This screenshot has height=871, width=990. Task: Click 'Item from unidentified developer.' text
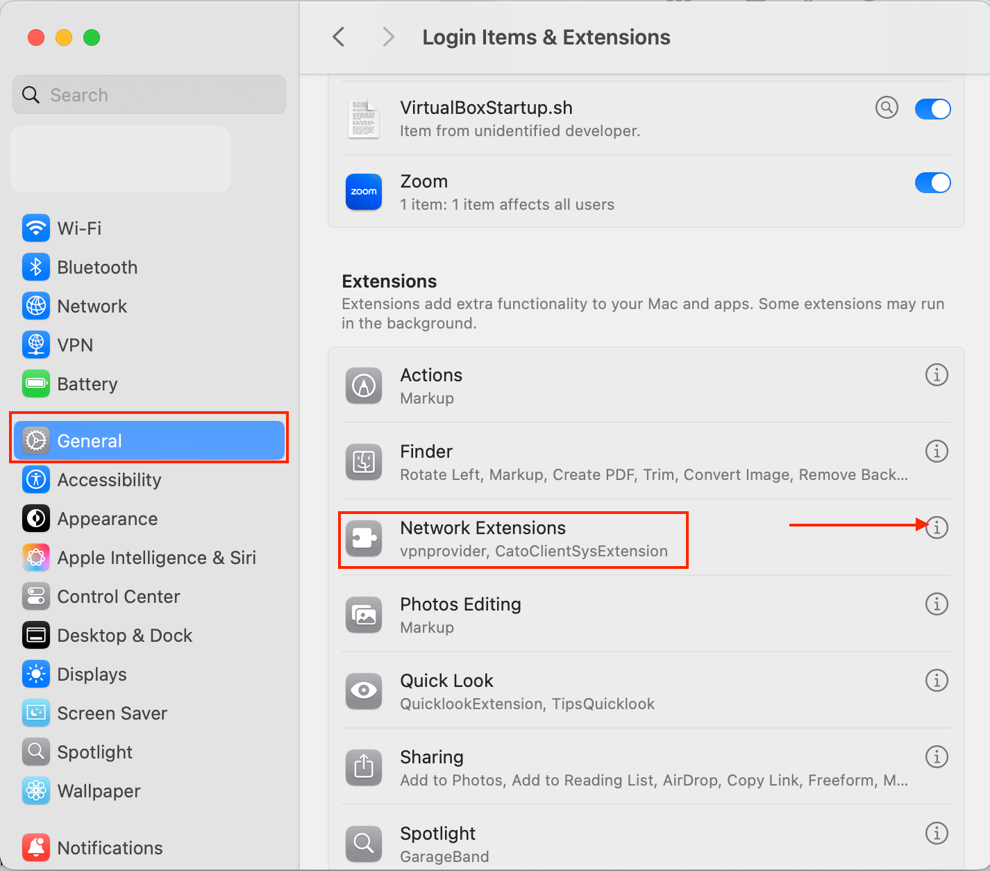(521, 131)
